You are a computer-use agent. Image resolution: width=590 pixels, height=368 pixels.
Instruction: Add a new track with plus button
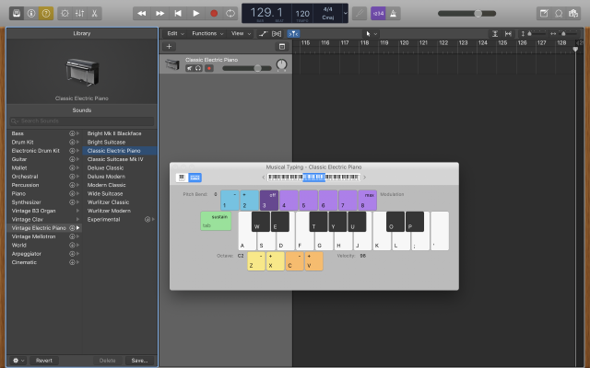169,47
